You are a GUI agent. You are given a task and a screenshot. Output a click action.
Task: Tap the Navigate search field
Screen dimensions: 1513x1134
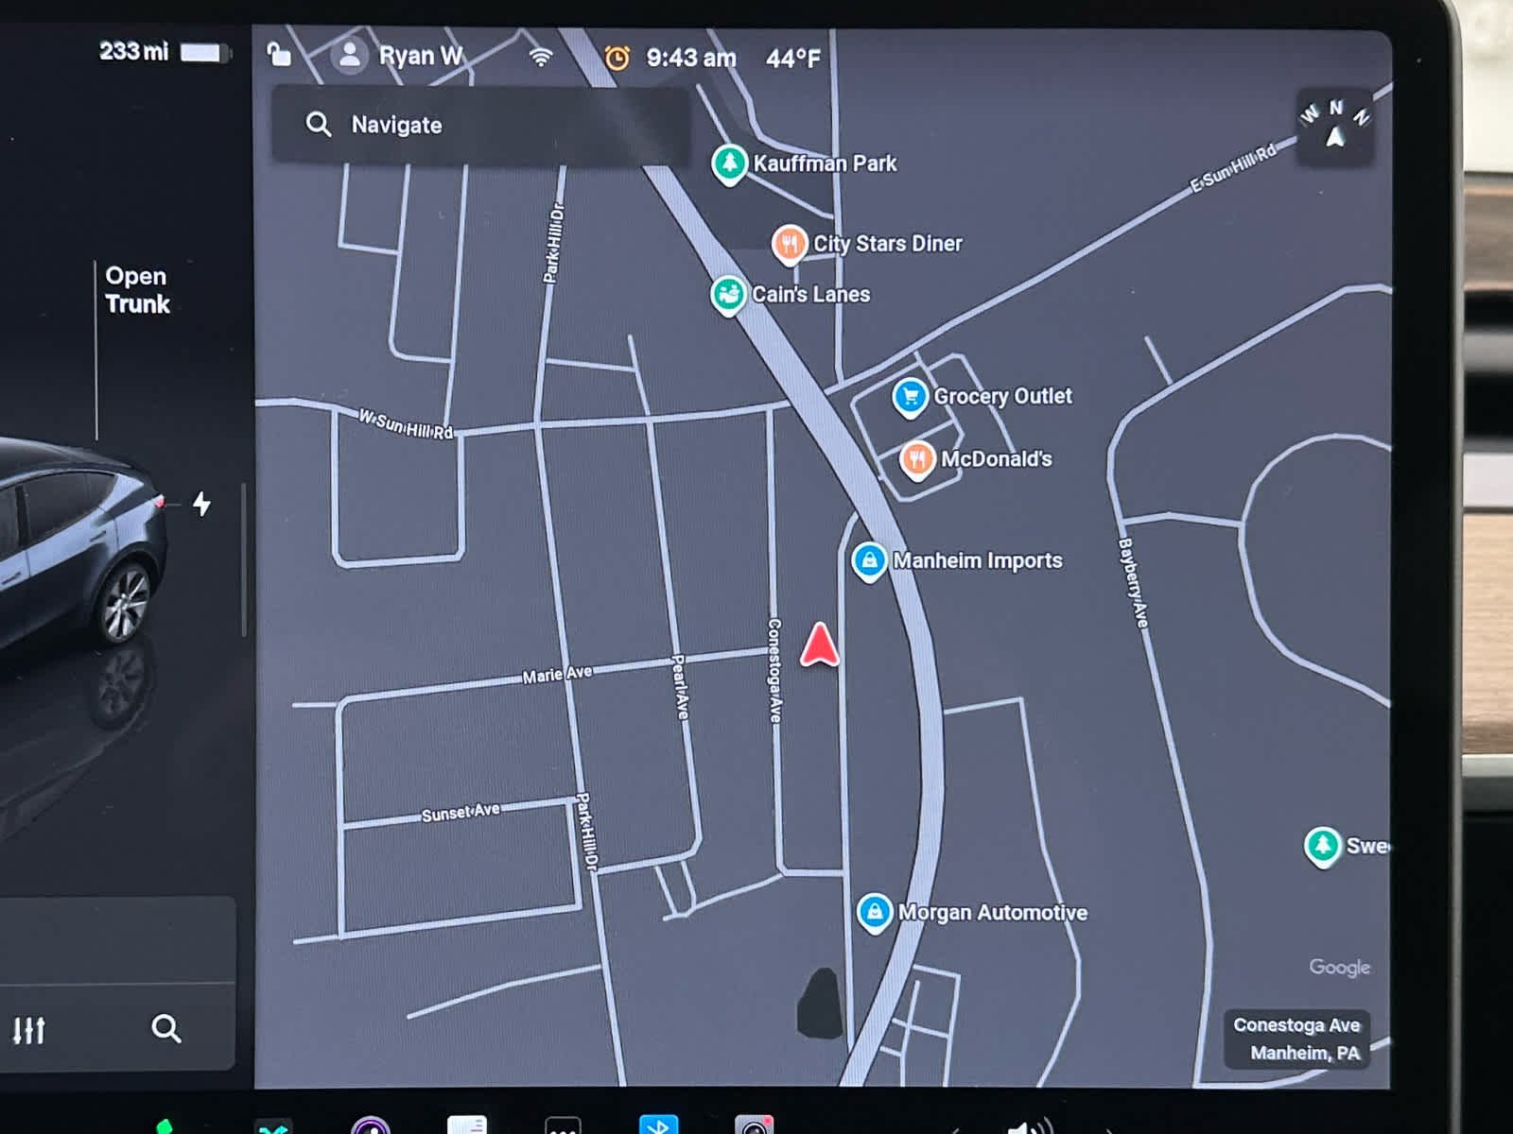(x=482, y=125)
